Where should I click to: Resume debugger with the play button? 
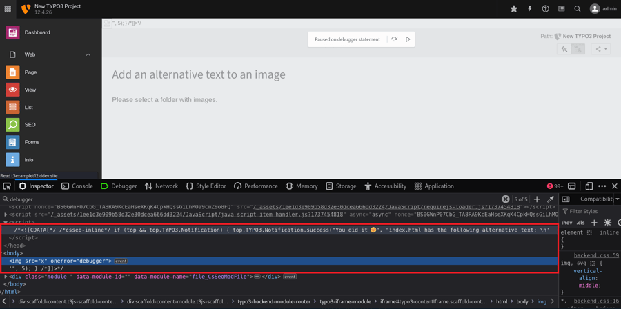pyautogui.click(x=408, y=39)
